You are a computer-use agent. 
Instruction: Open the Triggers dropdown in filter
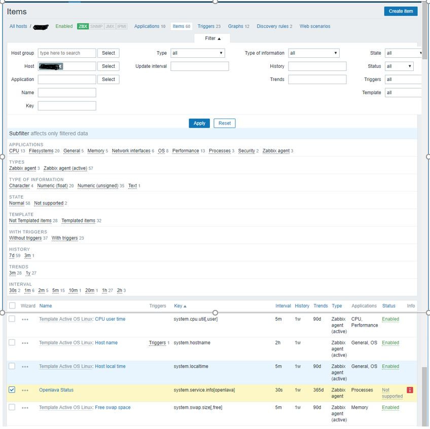coord(404,79)
